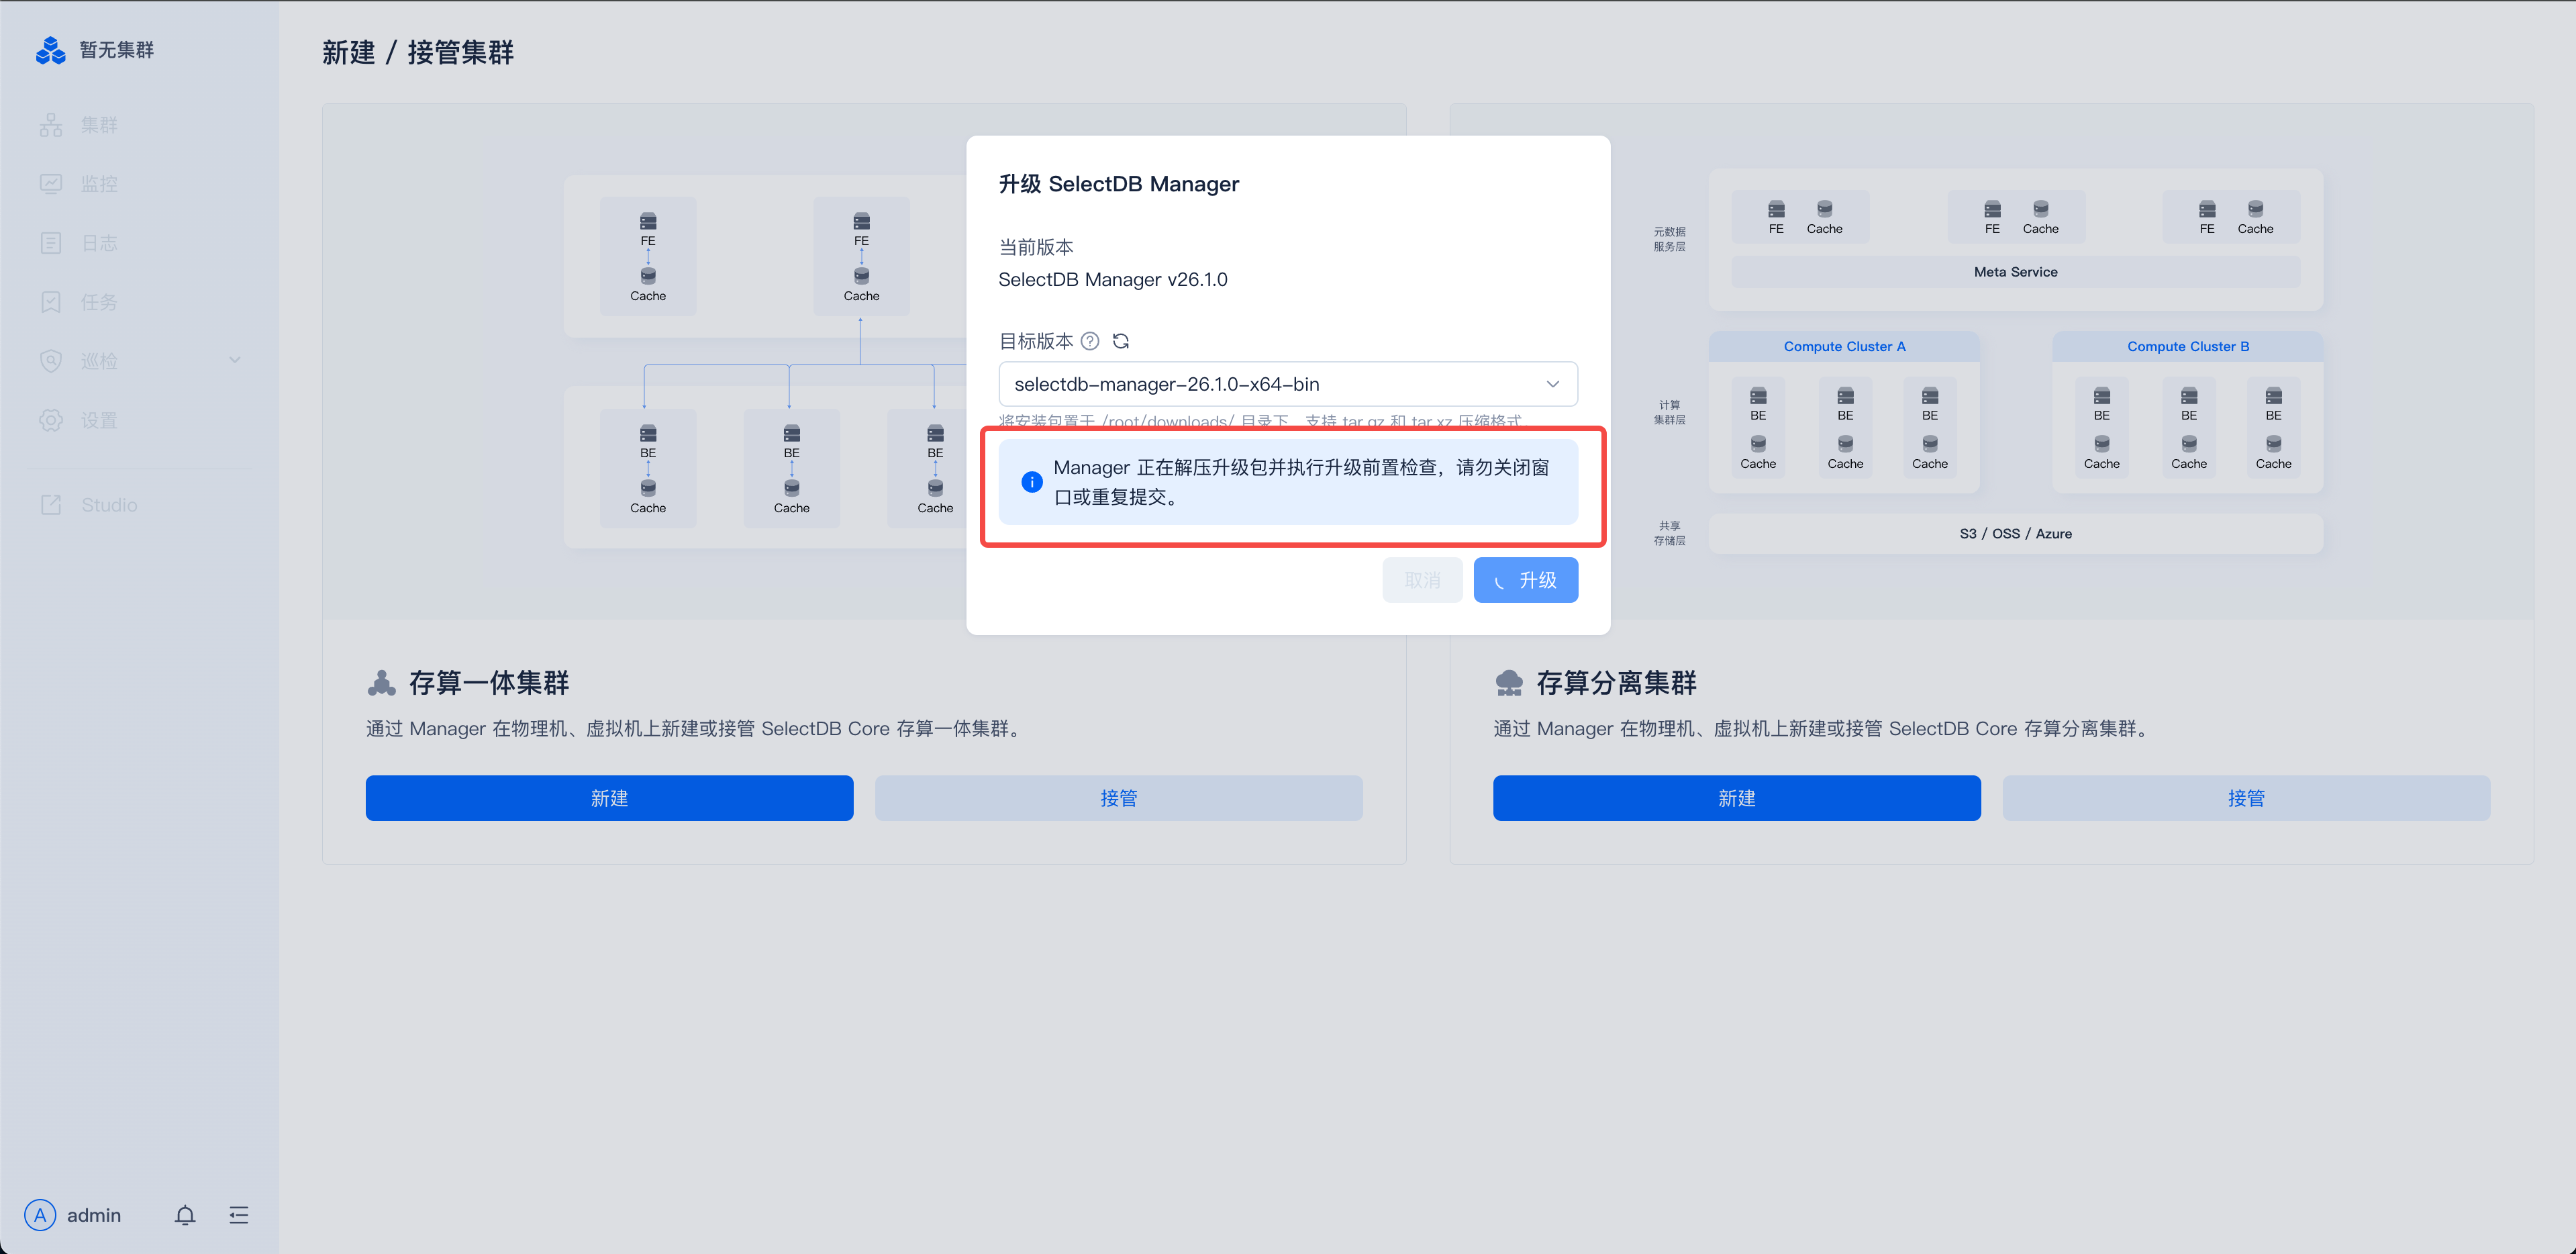Click the 存算分离集群 cloud icon
Image resolution: width=2576 pixels, height=1254 pixels.
(1508, 683)
